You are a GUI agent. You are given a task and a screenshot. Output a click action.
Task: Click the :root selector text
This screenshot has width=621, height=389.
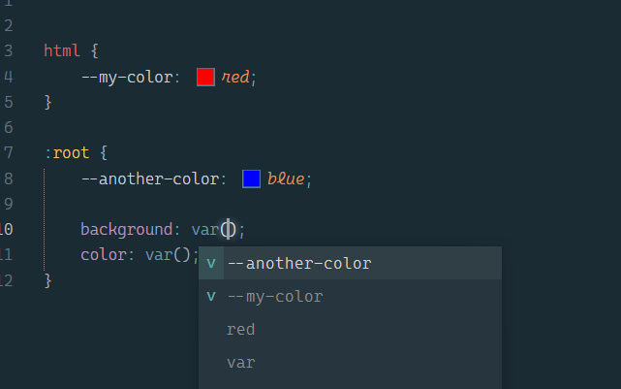(x=68, y=153)
